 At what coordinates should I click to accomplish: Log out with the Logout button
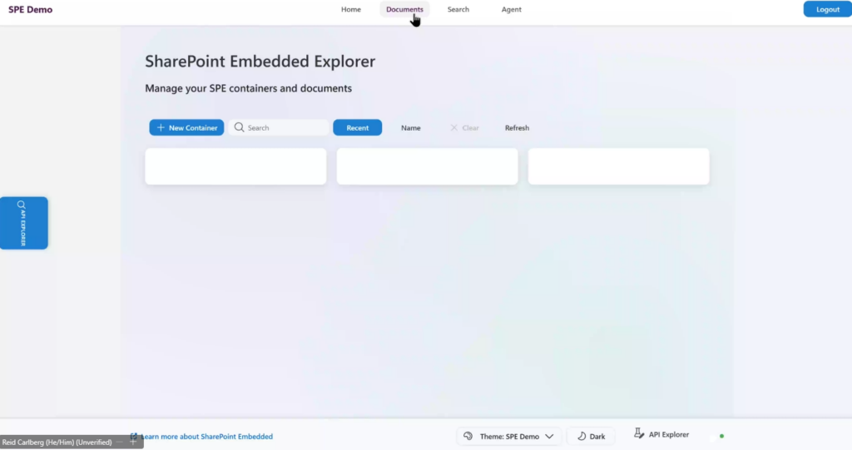click(828, 9)
